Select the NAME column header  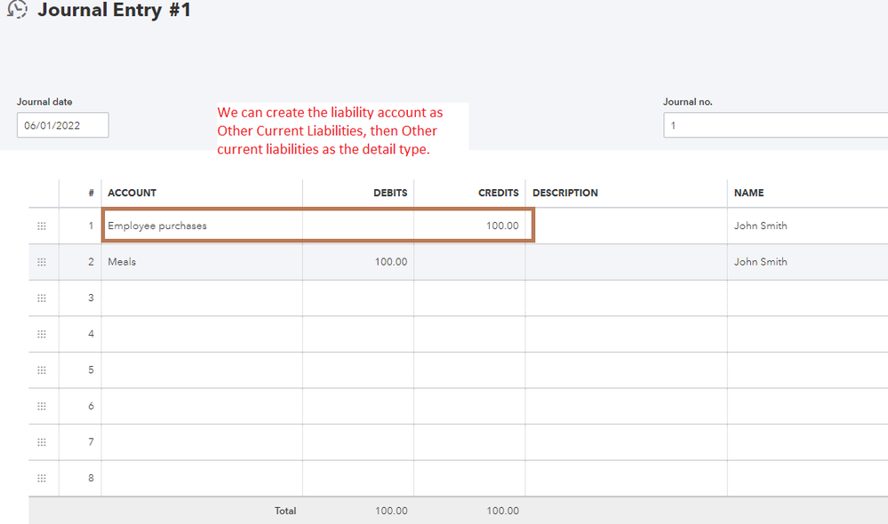click(748, 193)
